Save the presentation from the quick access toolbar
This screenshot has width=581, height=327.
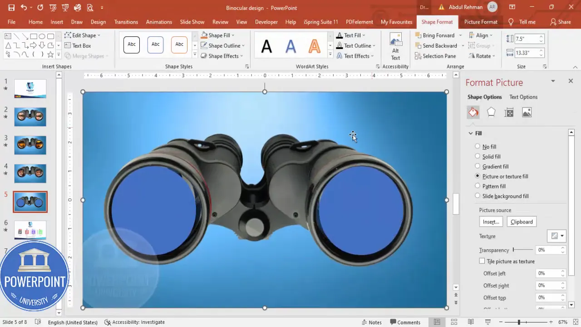coord(11,8)
